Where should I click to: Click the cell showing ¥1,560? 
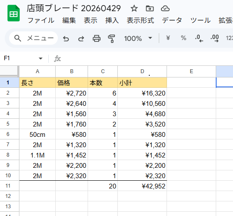click(x=72, y=114)
